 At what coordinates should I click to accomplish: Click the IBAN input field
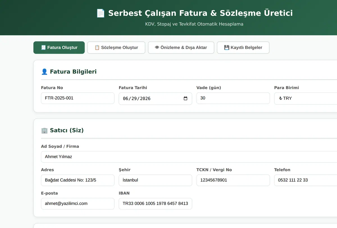click(155, 204)
